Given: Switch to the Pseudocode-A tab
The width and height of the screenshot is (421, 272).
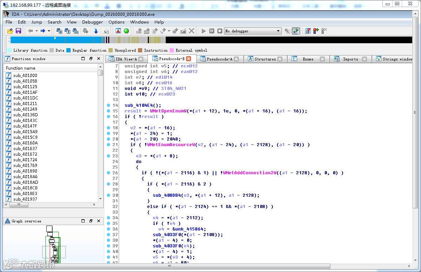Looking at the screenshot, I should (219, 59).
